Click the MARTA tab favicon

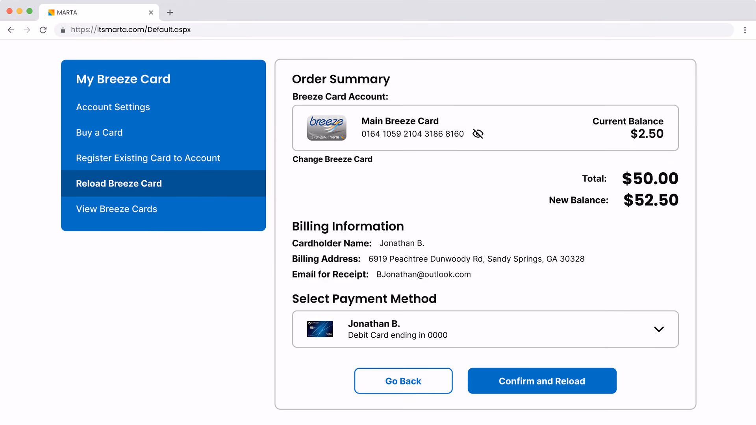(x=51, y=13)
